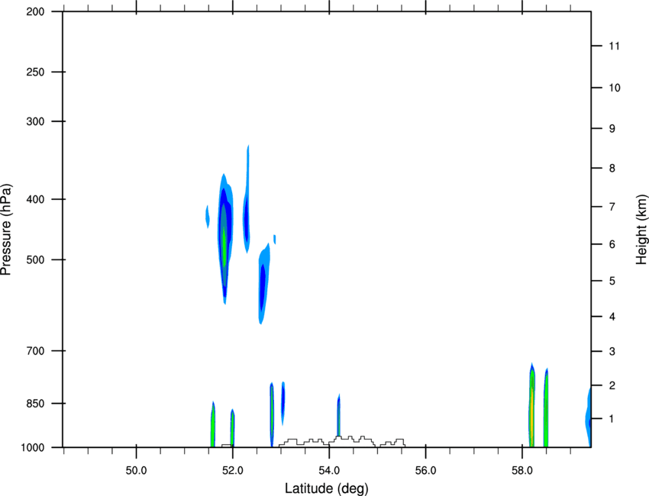Click the 50.0 latitude tick label
Image resolution: width=649 pixels, height=496 pixels.
(x=136, y=471)
